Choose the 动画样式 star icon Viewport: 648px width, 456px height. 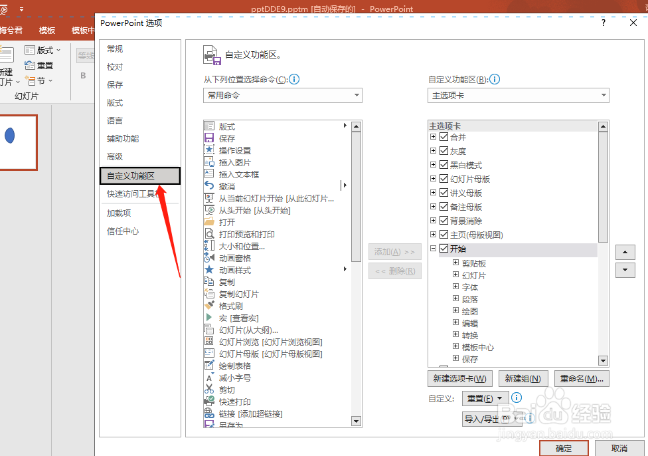click(x=209, y=270)
